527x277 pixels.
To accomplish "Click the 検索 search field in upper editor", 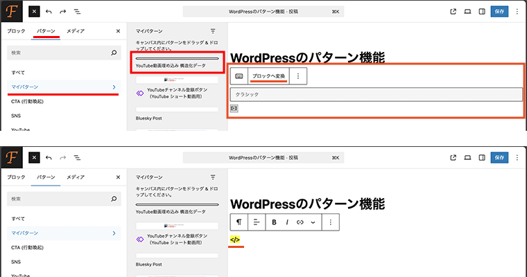I will (x=64, y=53).
